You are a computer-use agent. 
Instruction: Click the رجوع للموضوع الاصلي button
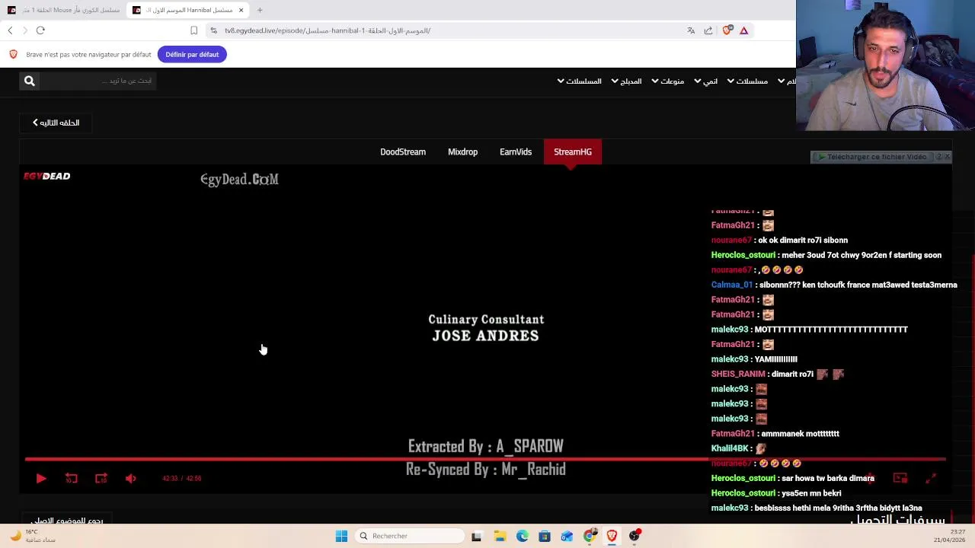67,520
